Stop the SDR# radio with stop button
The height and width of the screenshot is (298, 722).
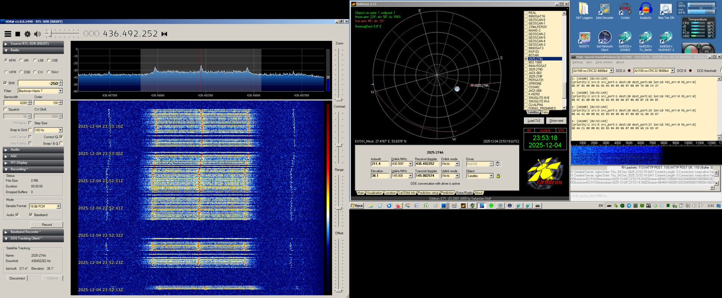[18, 34]
